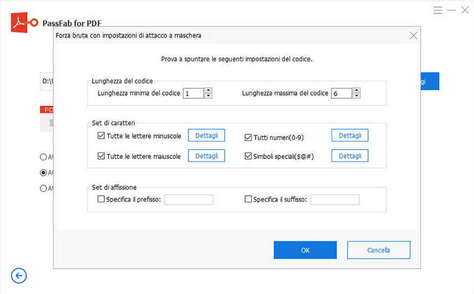Image resolution: width=474 pixels, height=294 pixels.
Task: Click the PassFab for PDF logo icon
Action: click(x=24, y=22)
